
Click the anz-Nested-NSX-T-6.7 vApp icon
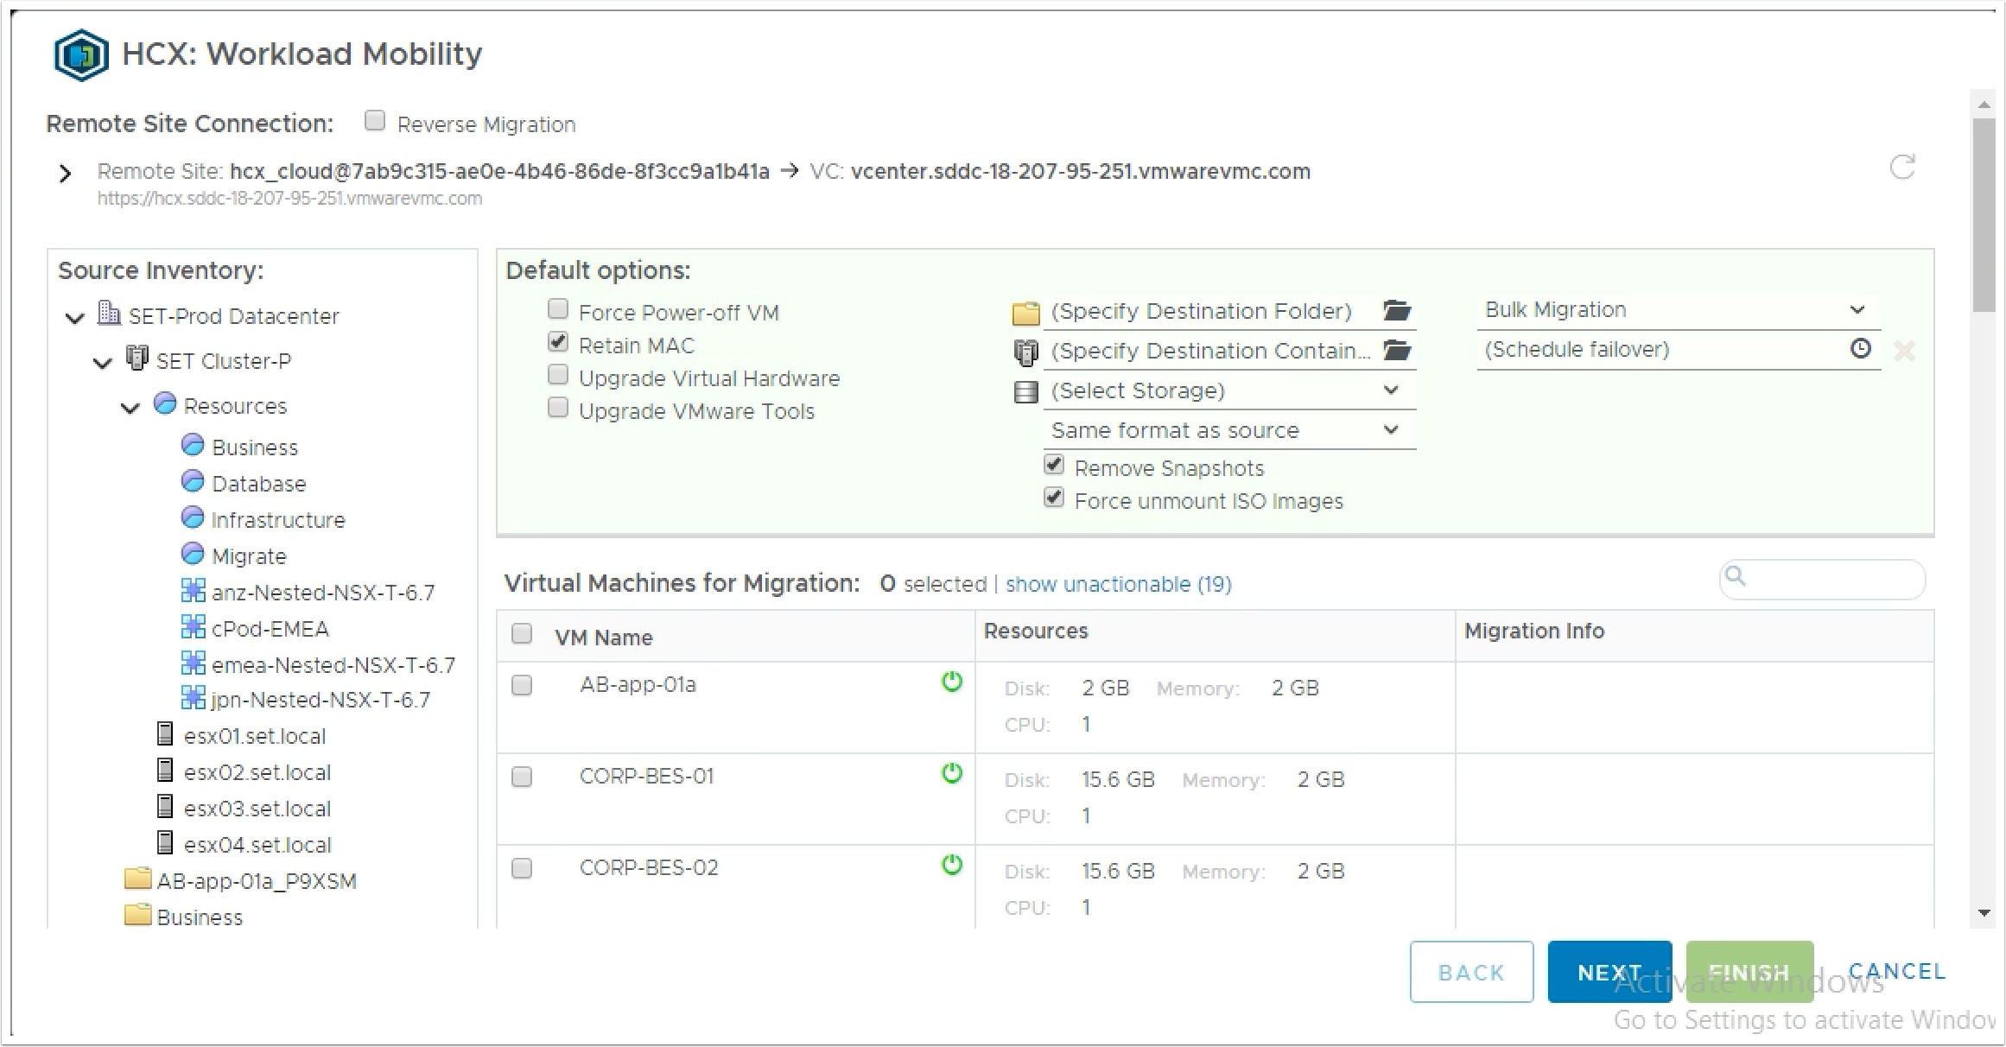(x=193, y=590)
